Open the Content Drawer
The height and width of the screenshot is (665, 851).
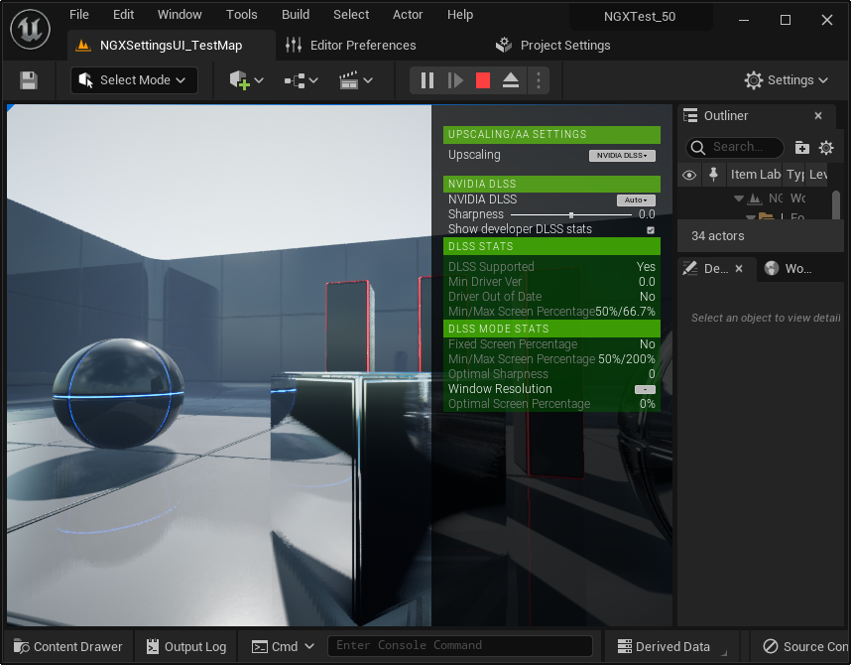(68, 646)
